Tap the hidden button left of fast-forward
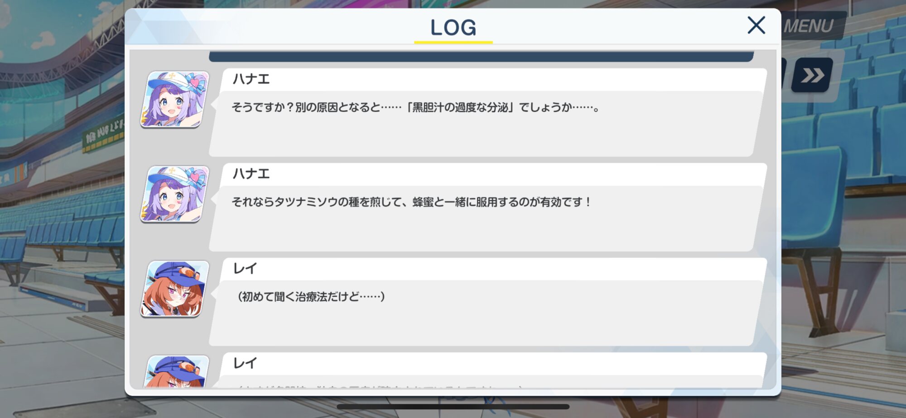The image size is (906, 418). pyautogui.click(x=785, y=73)
